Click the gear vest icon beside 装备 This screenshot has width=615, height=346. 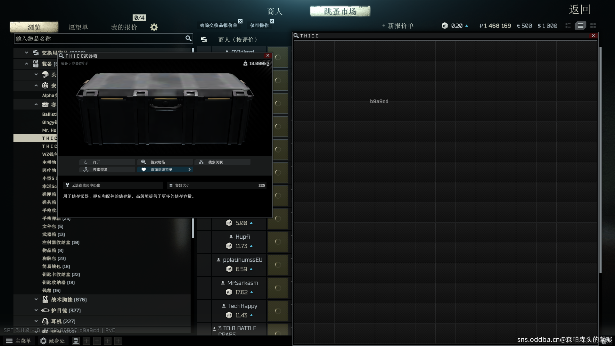(36, 63)
